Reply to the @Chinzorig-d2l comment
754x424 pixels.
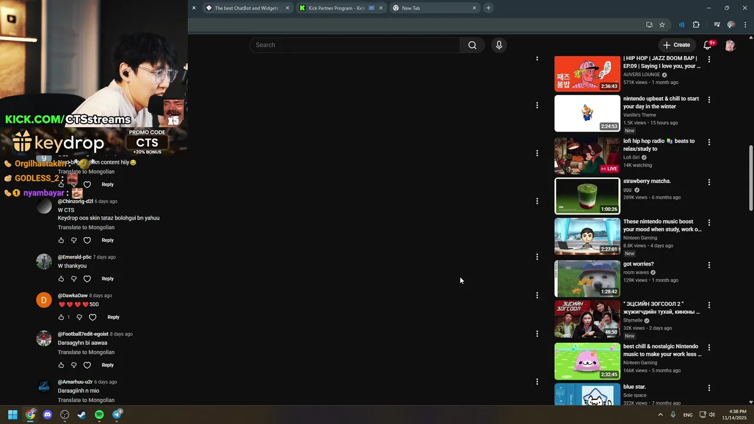[107, 240]
